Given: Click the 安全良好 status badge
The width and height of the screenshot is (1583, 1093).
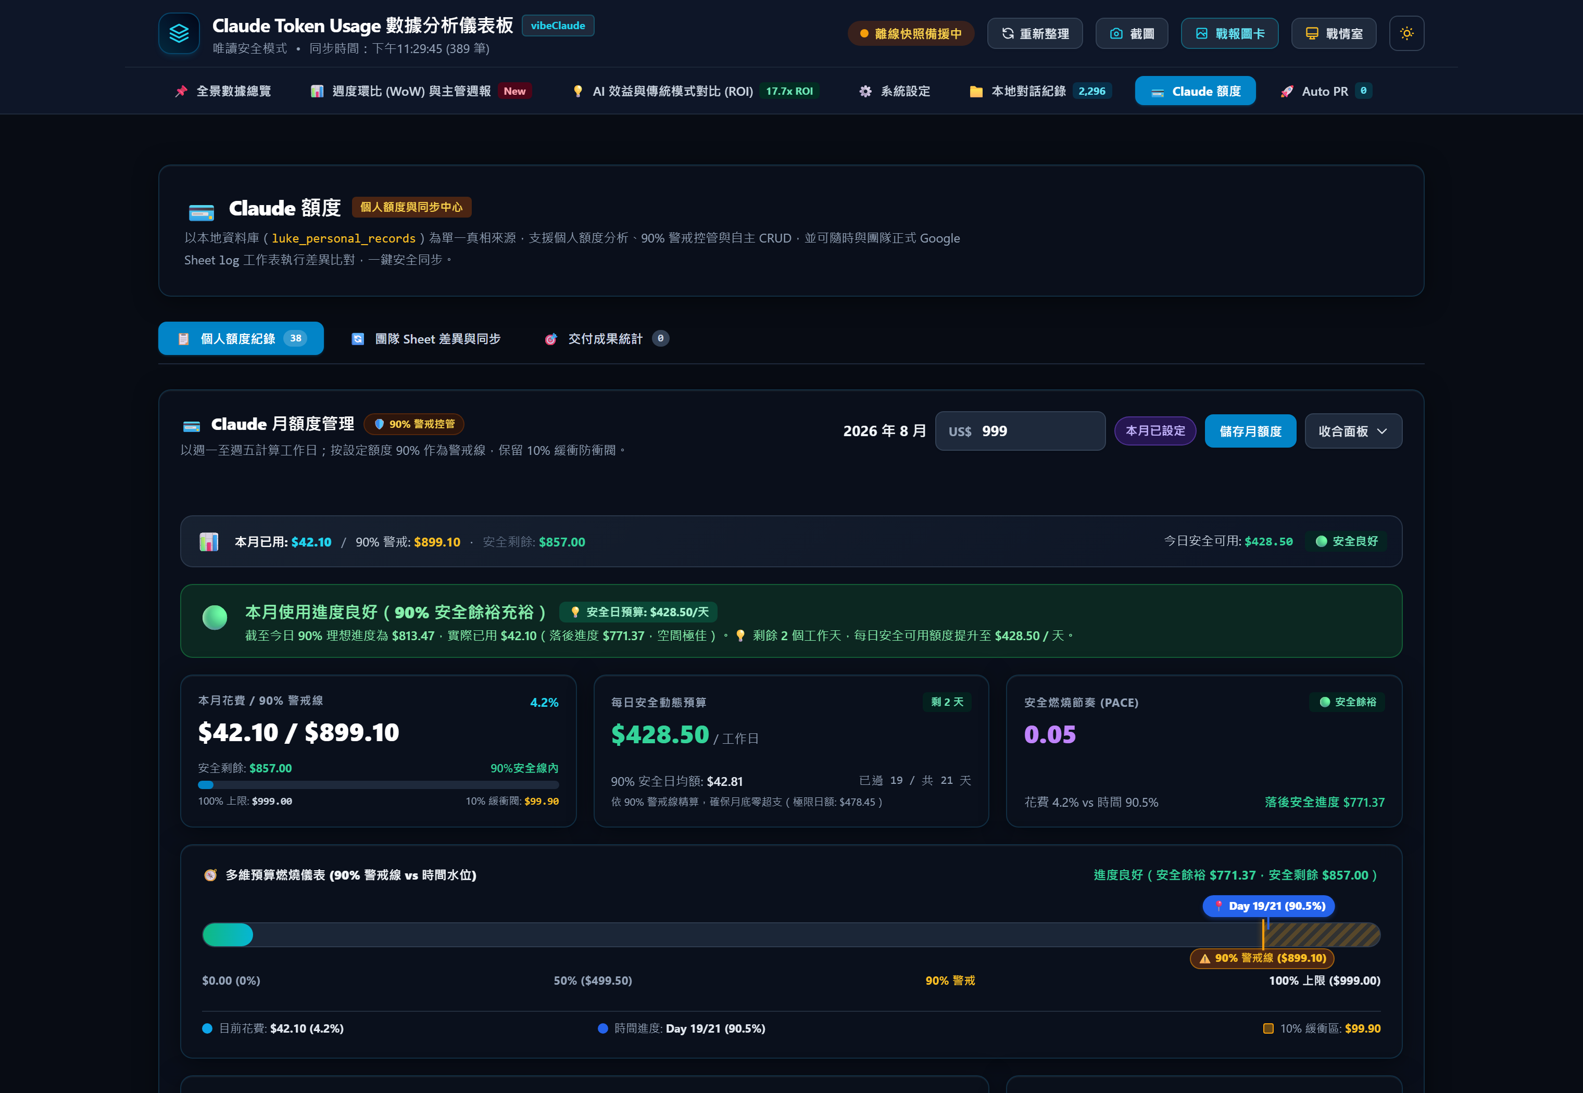Looking at the screenshot, I should (x=1347, y=541).
